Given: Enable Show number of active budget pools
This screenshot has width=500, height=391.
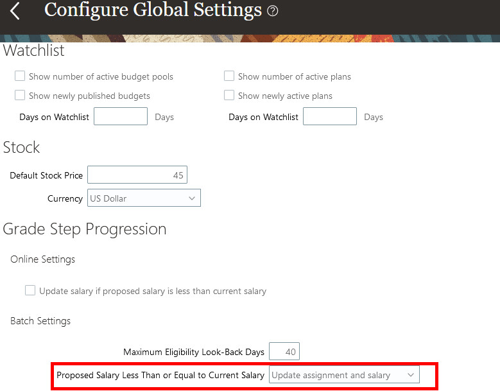Looking at the screenshot, I should [20, 76].
